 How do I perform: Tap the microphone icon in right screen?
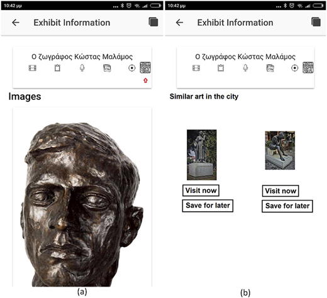pyautogui.click(x=245, y=68)
